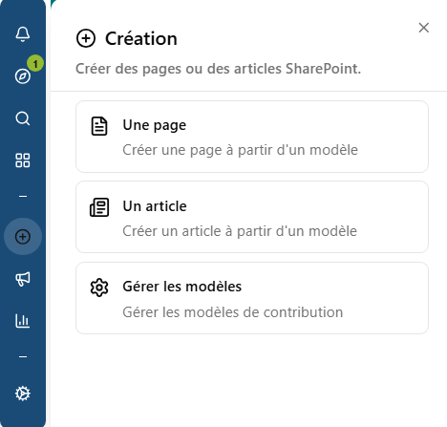Click the plus icon next to Création title

tap(86, 38)
